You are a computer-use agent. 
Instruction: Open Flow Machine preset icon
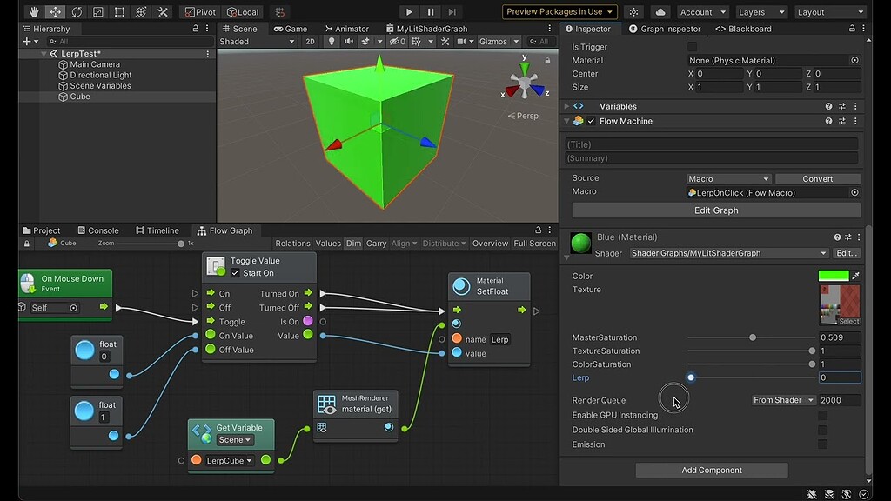pos(842,121)
